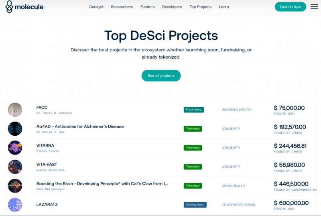
Task: Open the Catalyst menu item
Action: pyautogui.click(x=96, y=7)
